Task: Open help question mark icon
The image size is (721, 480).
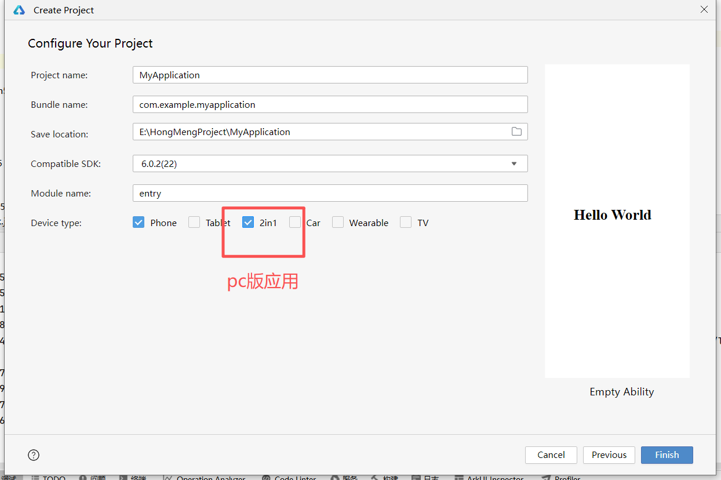Action: (34, 455)
